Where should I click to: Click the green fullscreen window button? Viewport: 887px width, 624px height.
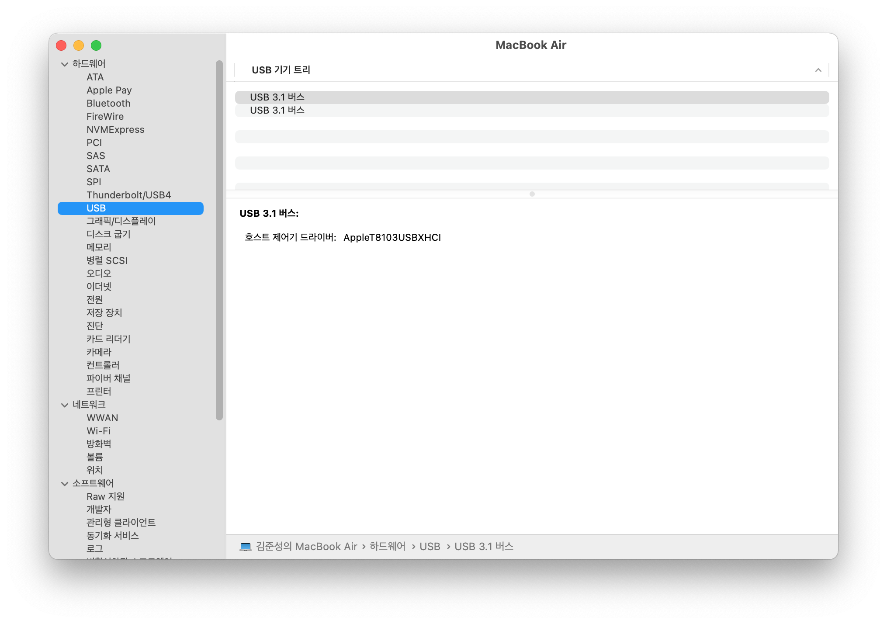[96, 45]
